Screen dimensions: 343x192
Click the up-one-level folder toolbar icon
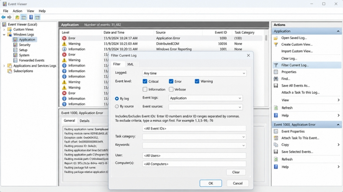point(17,17)
